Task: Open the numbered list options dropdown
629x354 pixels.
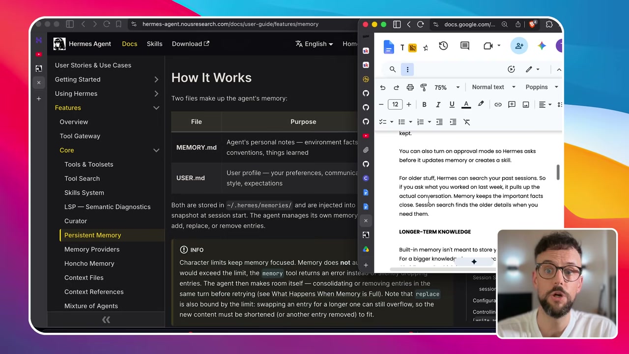Action: 429,122
